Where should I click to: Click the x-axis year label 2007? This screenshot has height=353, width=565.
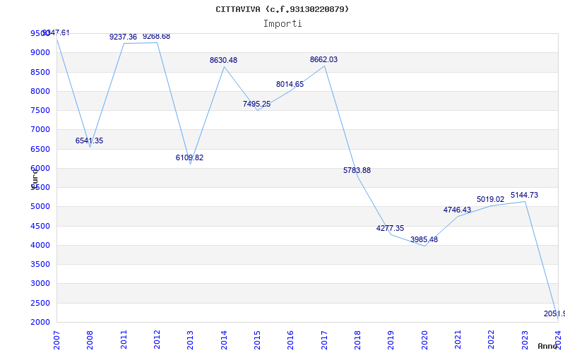57,340
